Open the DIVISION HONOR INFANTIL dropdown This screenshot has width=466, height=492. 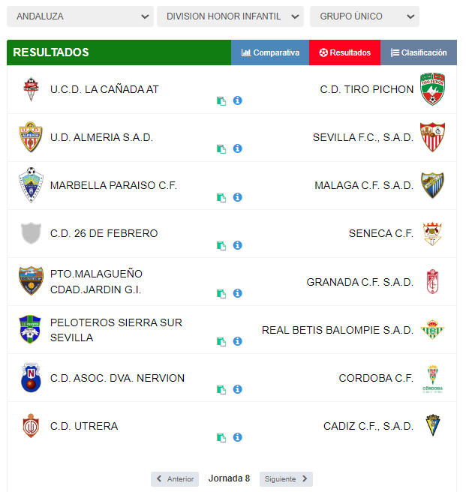pyautogui.click(x=230, y=16)
